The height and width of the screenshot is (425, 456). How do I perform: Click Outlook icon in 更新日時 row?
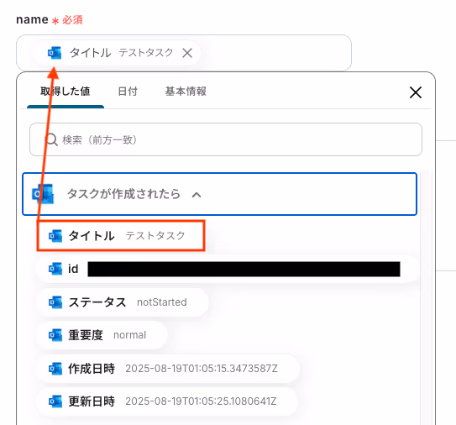(x=55, y=401)
